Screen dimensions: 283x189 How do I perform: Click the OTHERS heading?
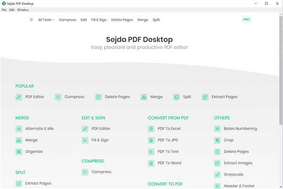pyautogui.click(x=222, y=118)
